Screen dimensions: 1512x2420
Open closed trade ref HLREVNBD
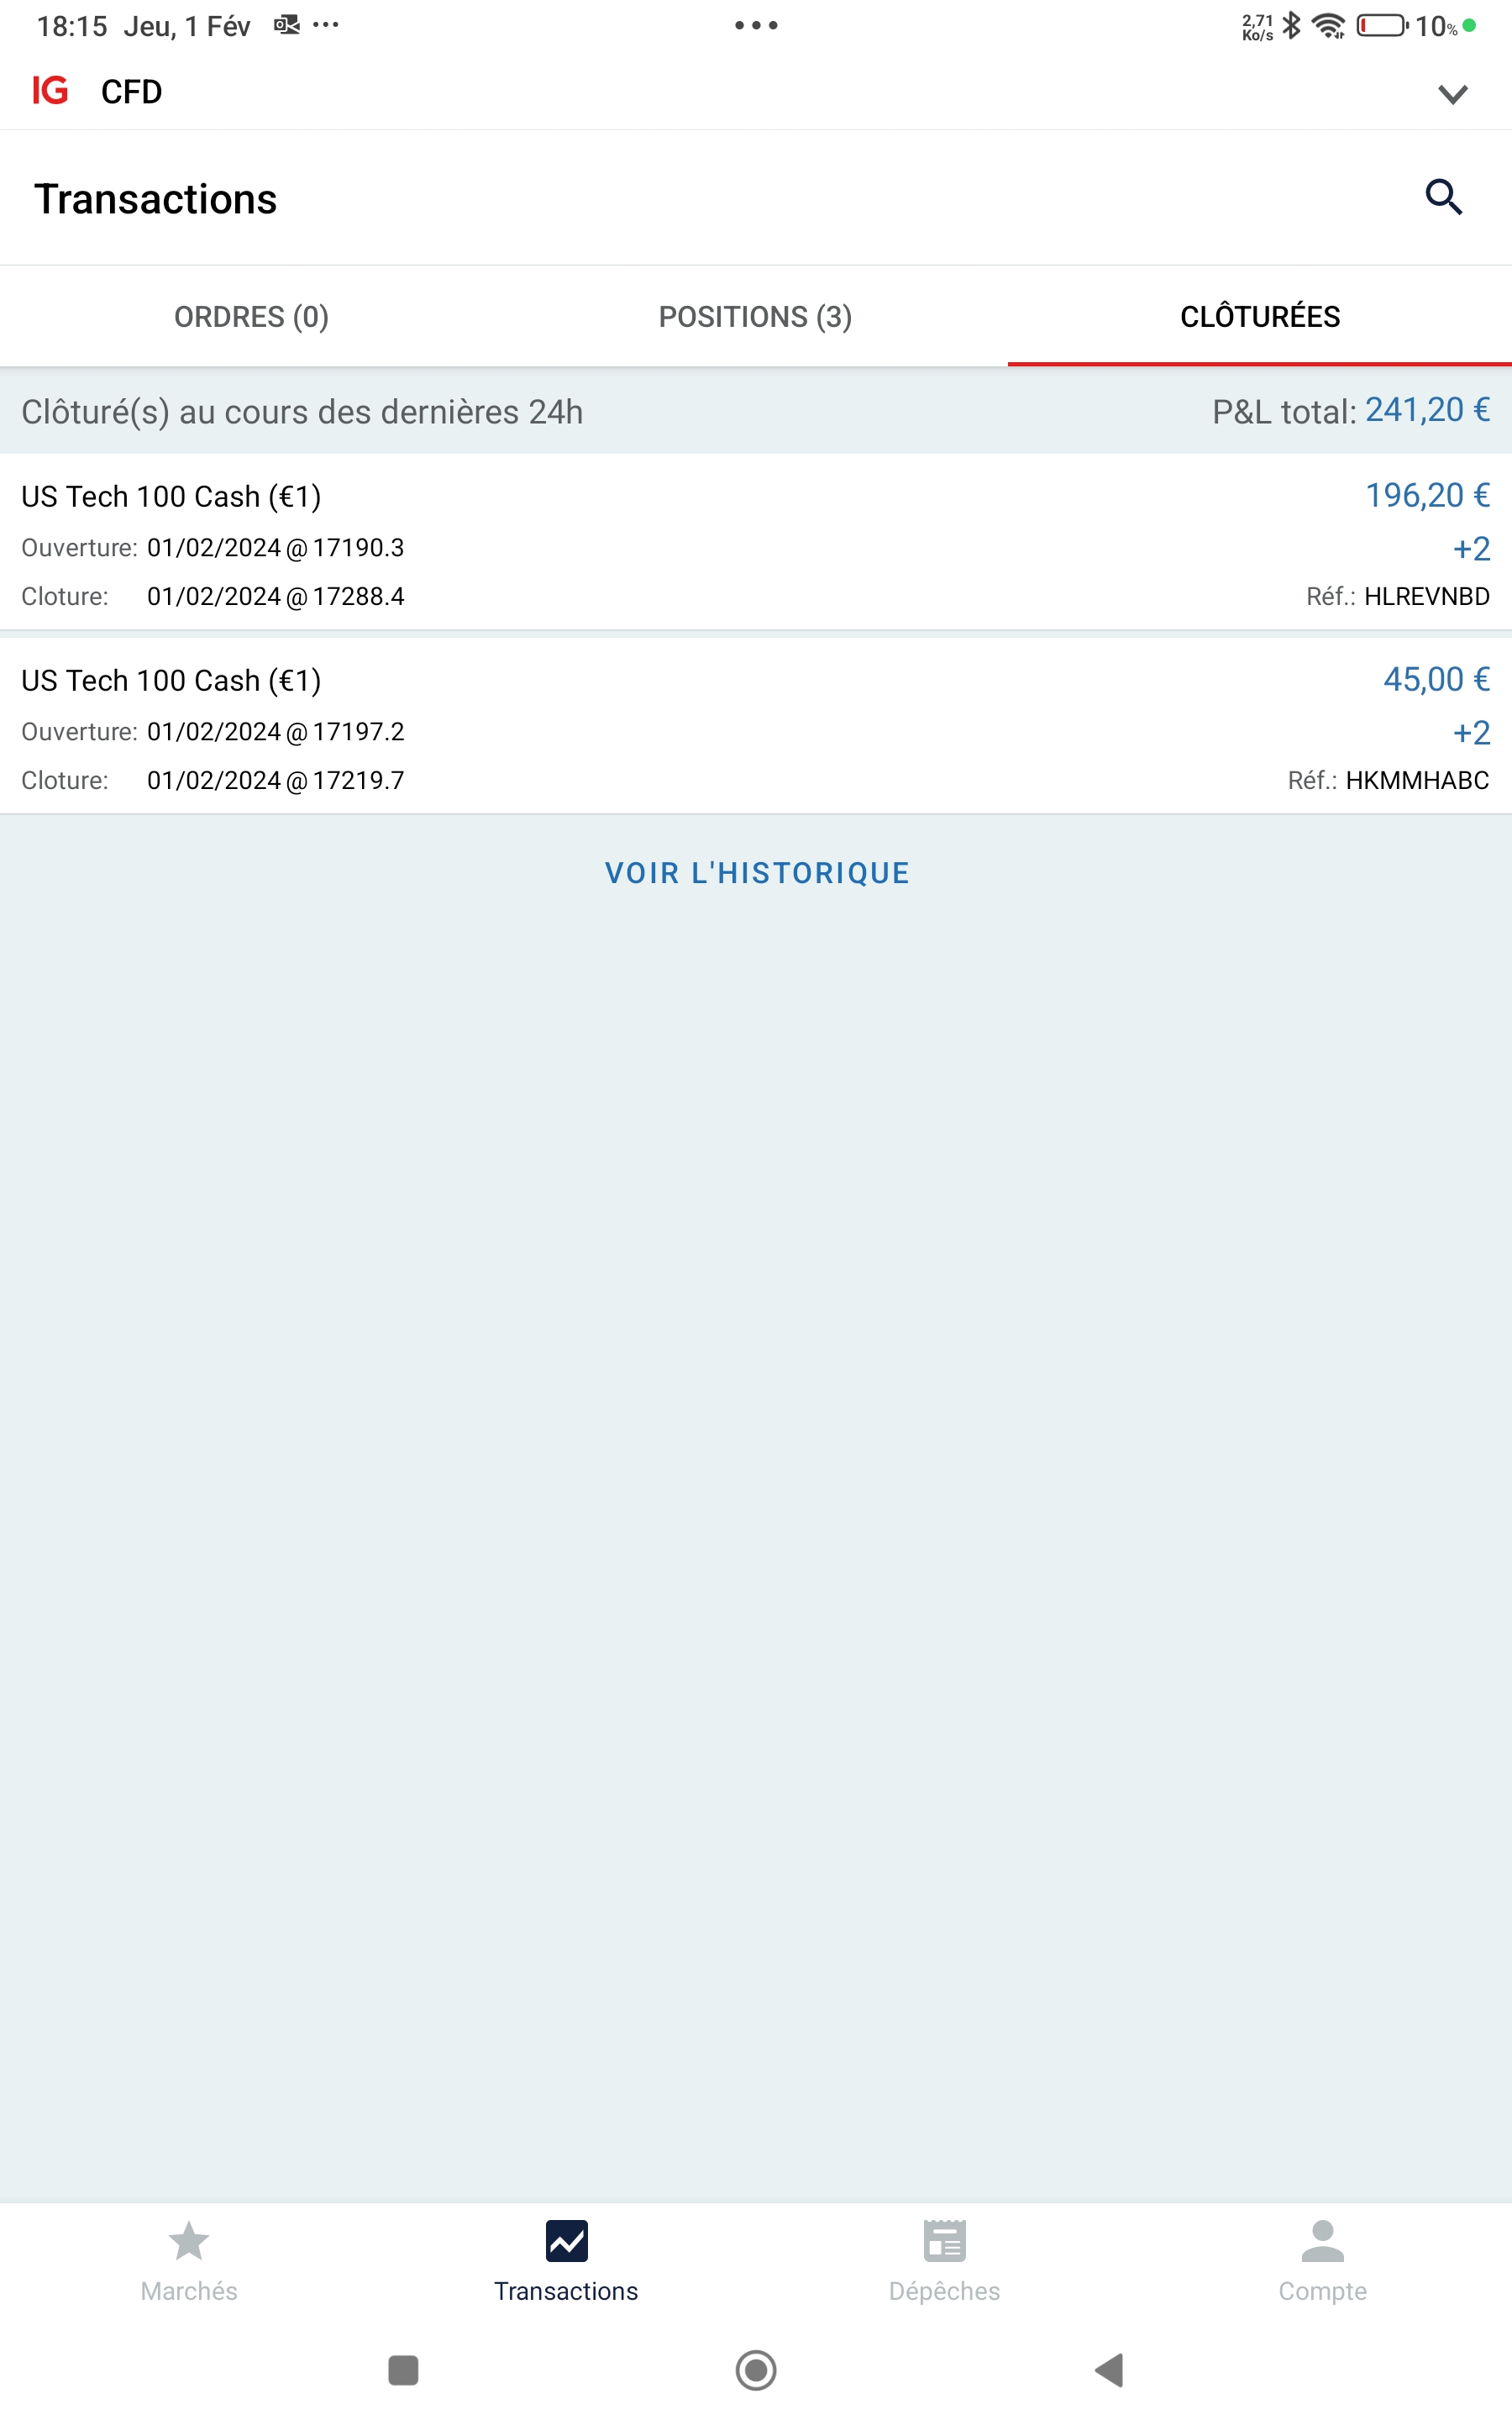(755, 545)
